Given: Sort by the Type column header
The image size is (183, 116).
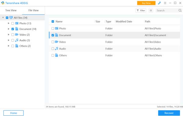Looking at the screenshot, I should pos(108,21).
